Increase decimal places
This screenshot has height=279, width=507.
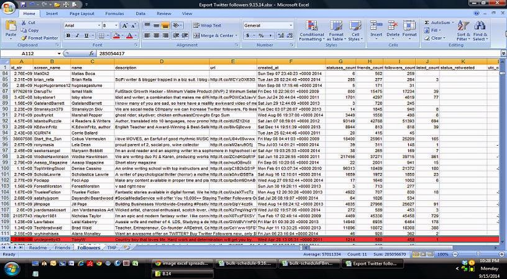[281, 36]
